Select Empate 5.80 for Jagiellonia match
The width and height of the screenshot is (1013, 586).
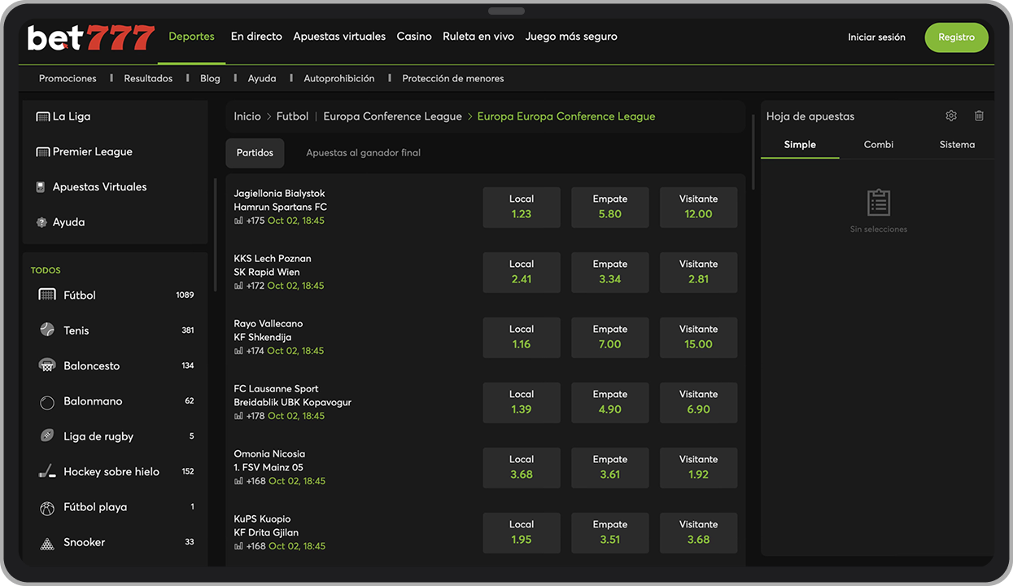pos(610,208)
